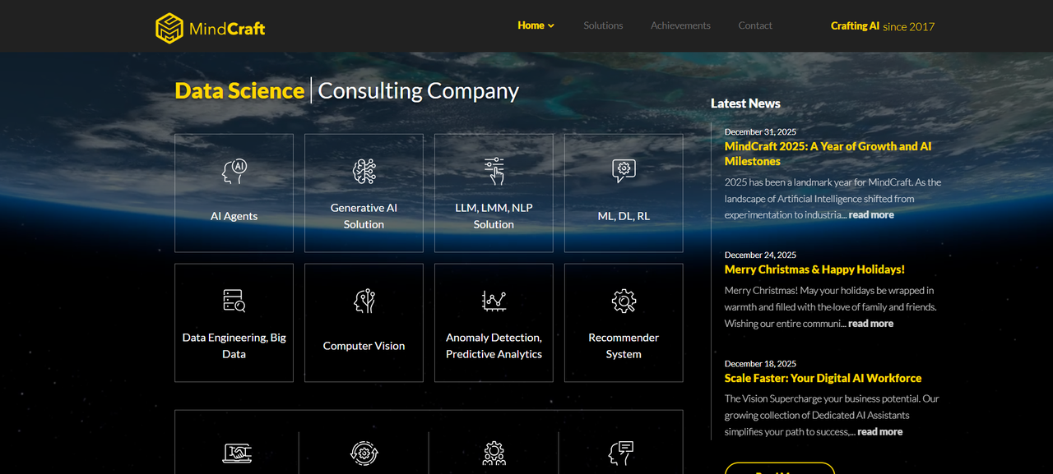Click the Latest News heading
1053x474 pixels.
[x=745, y=104]
